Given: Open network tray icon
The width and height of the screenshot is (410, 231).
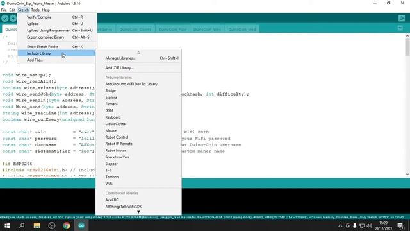Looking at the screenshot, I should point(362,225).
